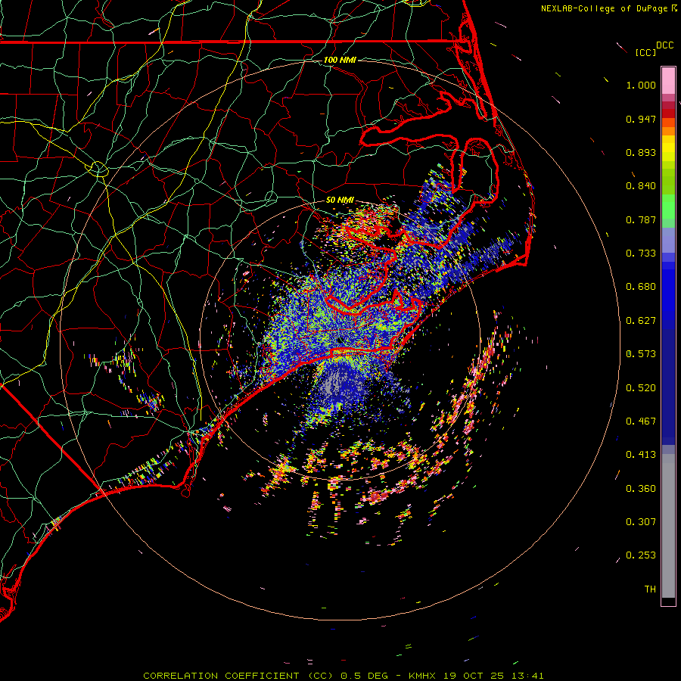Click the pink top segment of the color bar
This screenshot has width=681, height=681.
coord(668,80)
